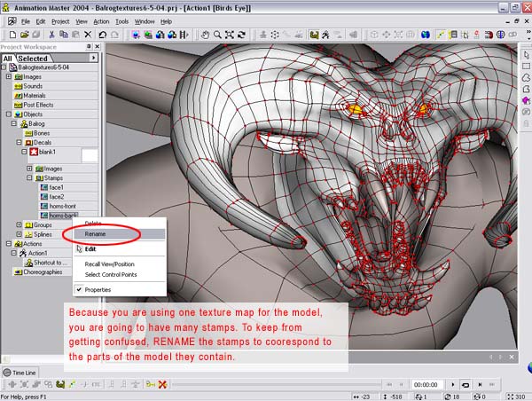Image resolution: width=532 pixels, height=401 pixels.
Task: Open the Action menu in menu bar
Action: point(101,20)
